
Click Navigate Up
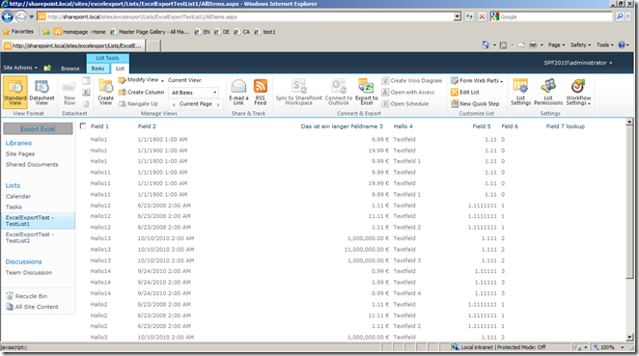[x=138, y=104]
